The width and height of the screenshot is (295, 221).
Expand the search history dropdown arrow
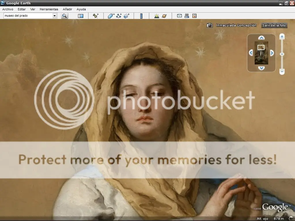tap(54, 16)
